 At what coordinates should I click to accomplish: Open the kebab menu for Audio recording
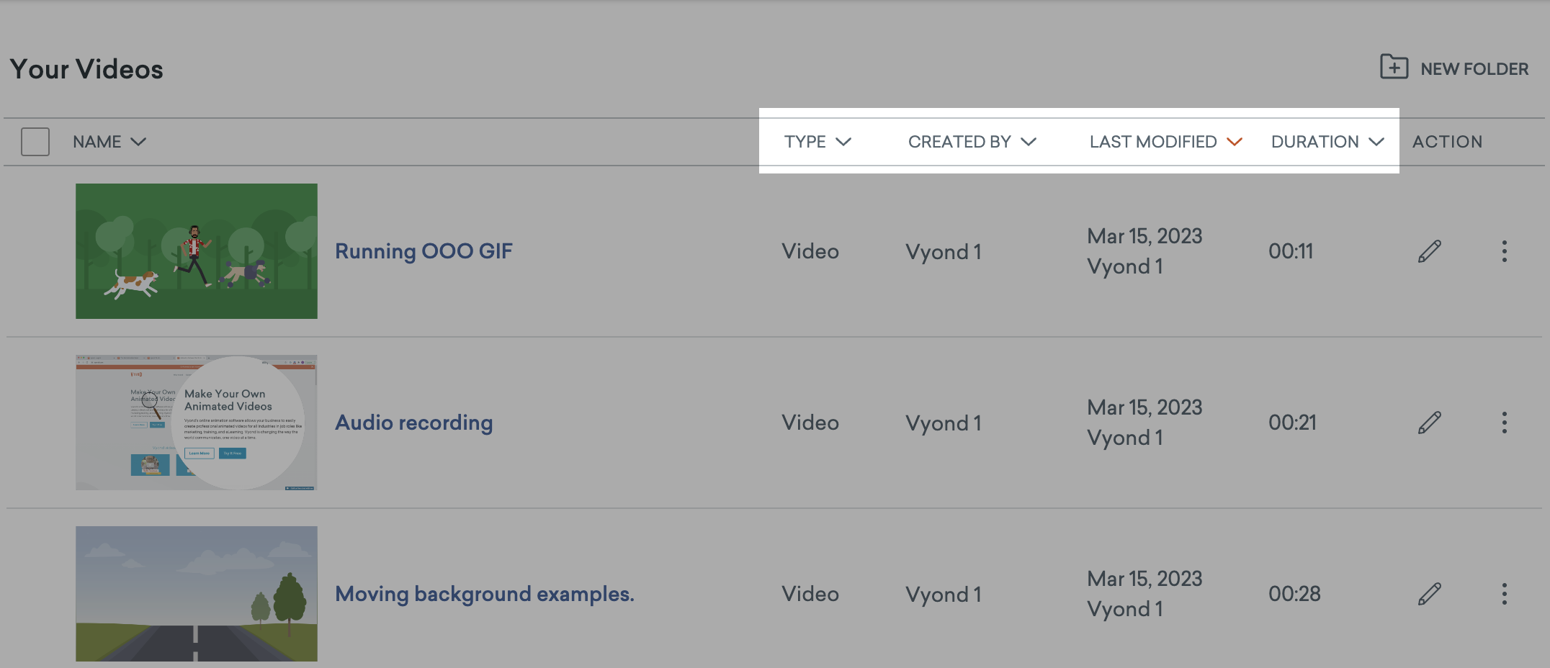point(1505,423)
